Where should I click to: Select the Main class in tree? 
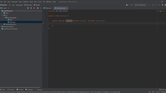coord(11,20)
